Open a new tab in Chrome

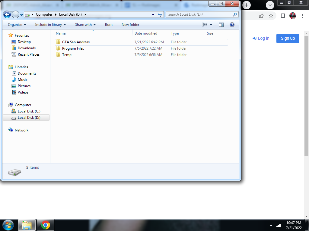(x=246, y=5)
